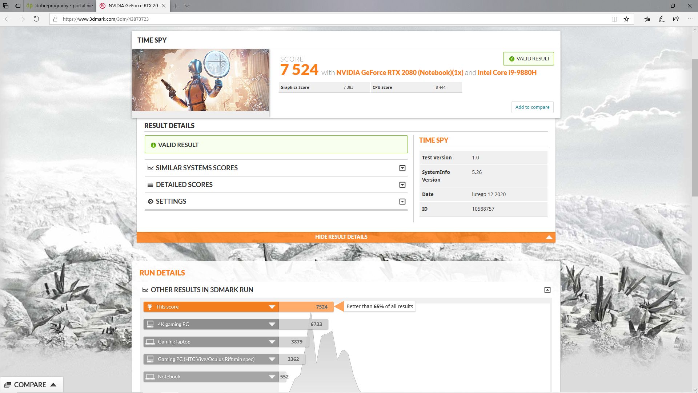Click the Test Version 1.0 value
The width and height of the screenshot is (698, 393).
pos(476,158)
